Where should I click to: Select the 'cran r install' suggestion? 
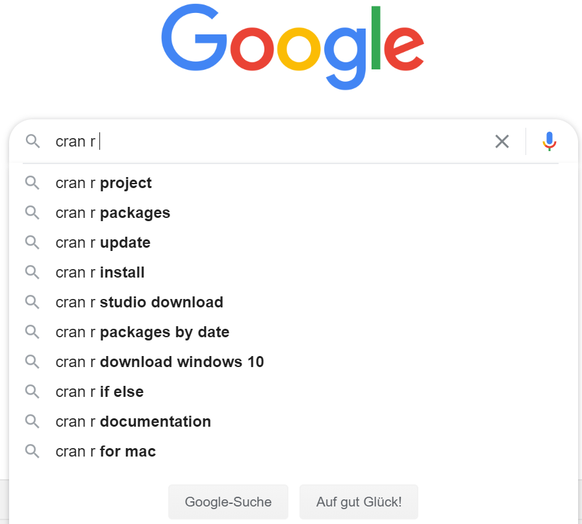[x=101, y=272]
